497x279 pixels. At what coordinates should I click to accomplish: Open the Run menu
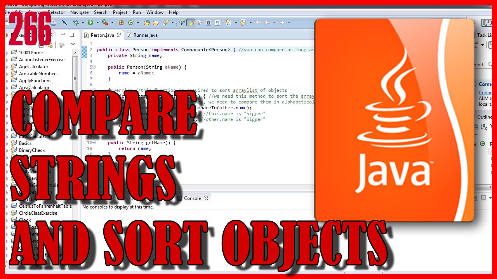(x=137, y=12)
